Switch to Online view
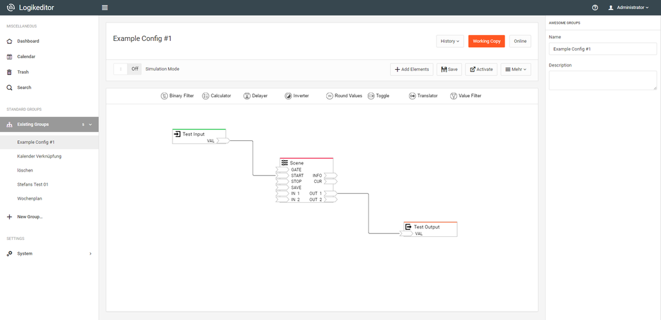Screen dimensions: 661x320 coord(520,41)
